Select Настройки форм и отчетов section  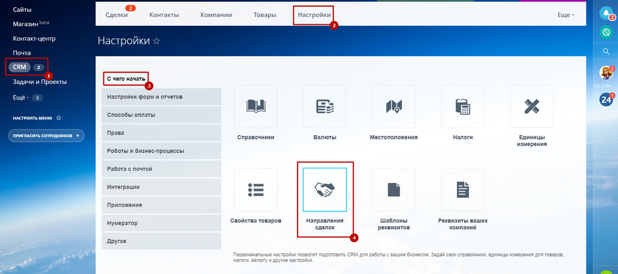(162, 97)
